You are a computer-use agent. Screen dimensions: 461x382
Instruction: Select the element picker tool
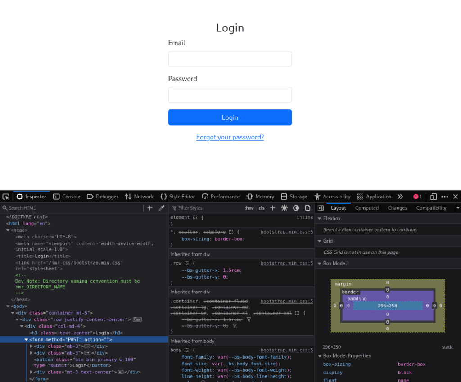(6, 197)
